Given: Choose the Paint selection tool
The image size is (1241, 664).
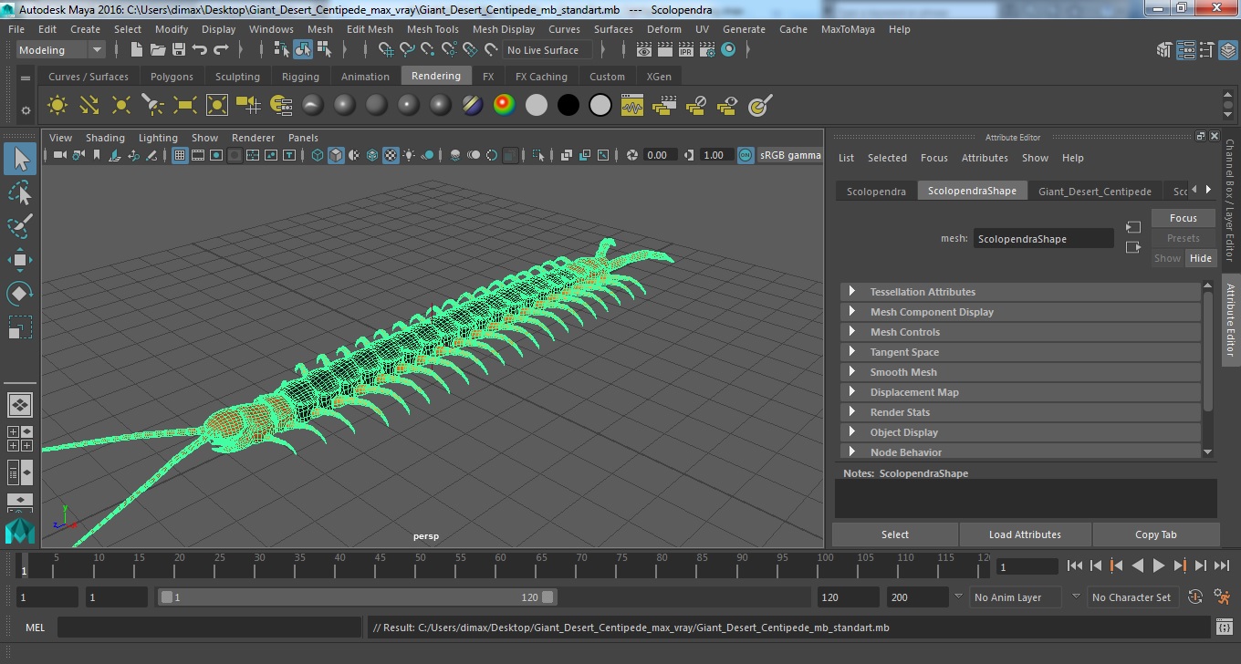Looking at the screenshot, I should [20, 225].
